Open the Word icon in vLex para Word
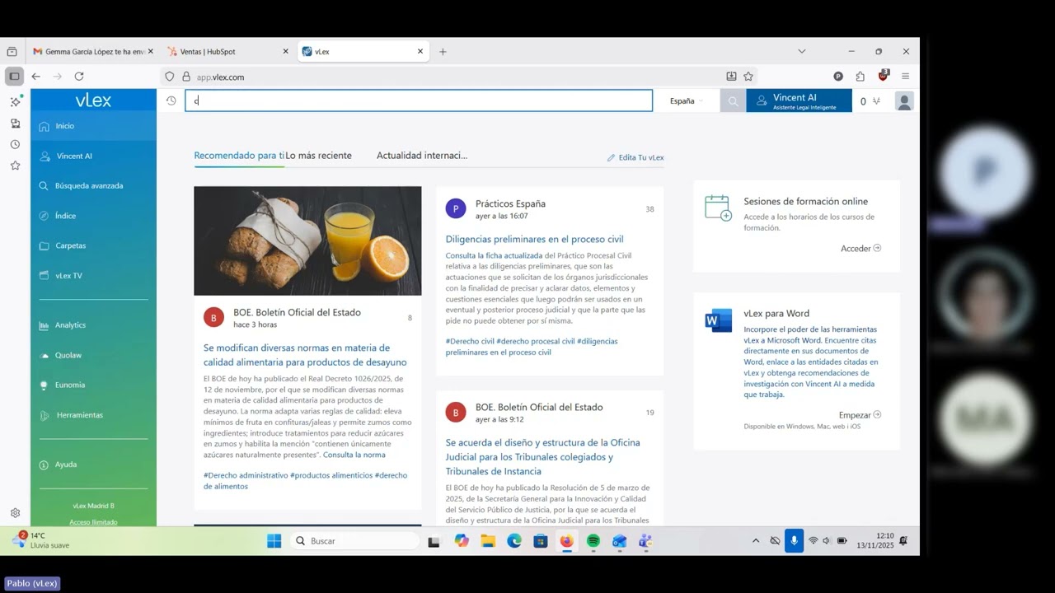The height and width of the screenshot is (593, 1055). pyautogui.click(x=718, y=320)
